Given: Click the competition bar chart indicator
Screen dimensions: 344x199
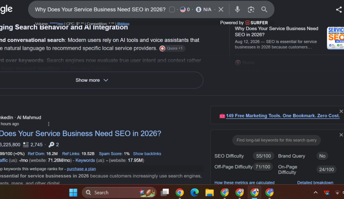Looking at the screenshot, I should (x=123, y=24).
